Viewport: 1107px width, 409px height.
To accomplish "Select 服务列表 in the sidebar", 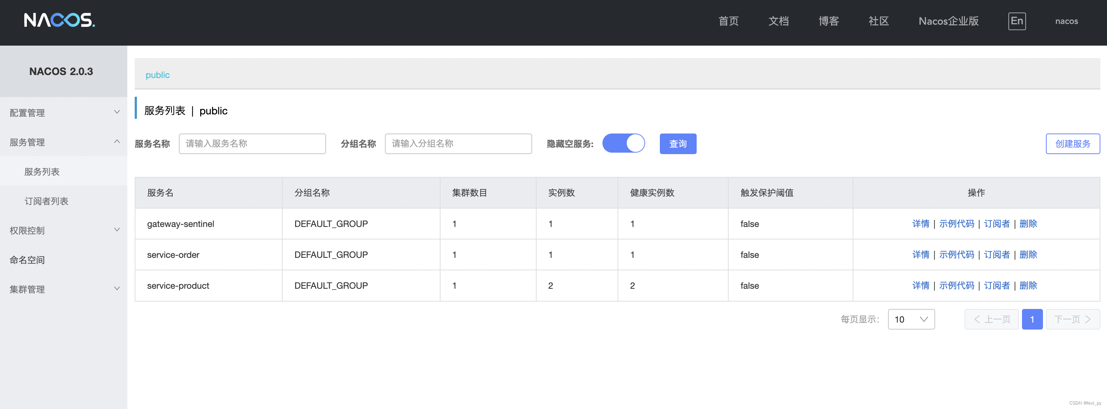I will coord(64,171).
